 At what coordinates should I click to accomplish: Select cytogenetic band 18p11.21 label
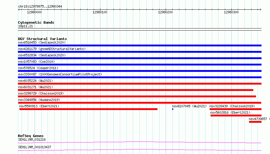(25, 26)
